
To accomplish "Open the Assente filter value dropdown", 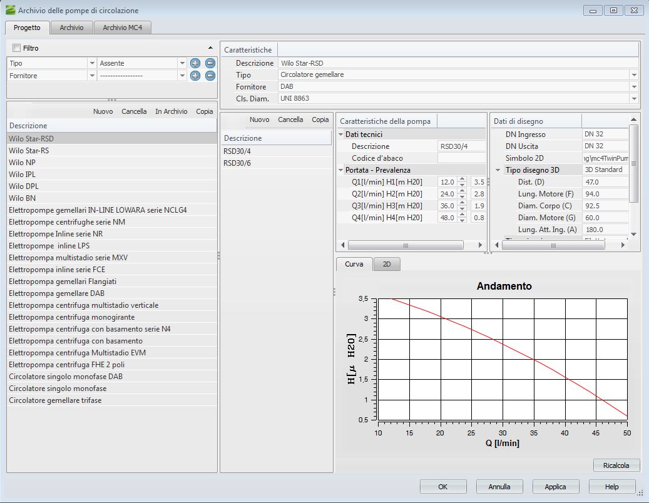I will click(x=182, y=63).
